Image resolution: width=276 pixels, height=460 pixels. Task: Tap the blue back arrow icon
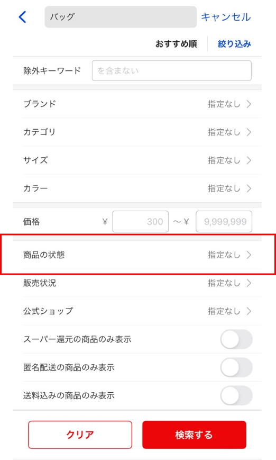click(x=23, y=17)
